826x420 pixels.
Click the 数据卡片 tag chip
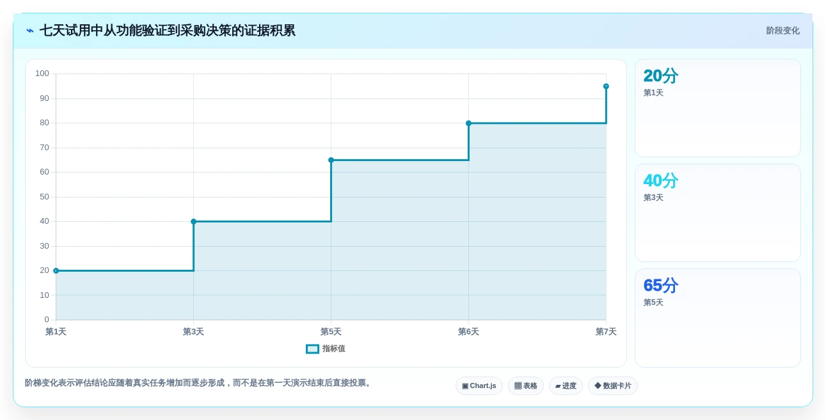coord(613,386)
